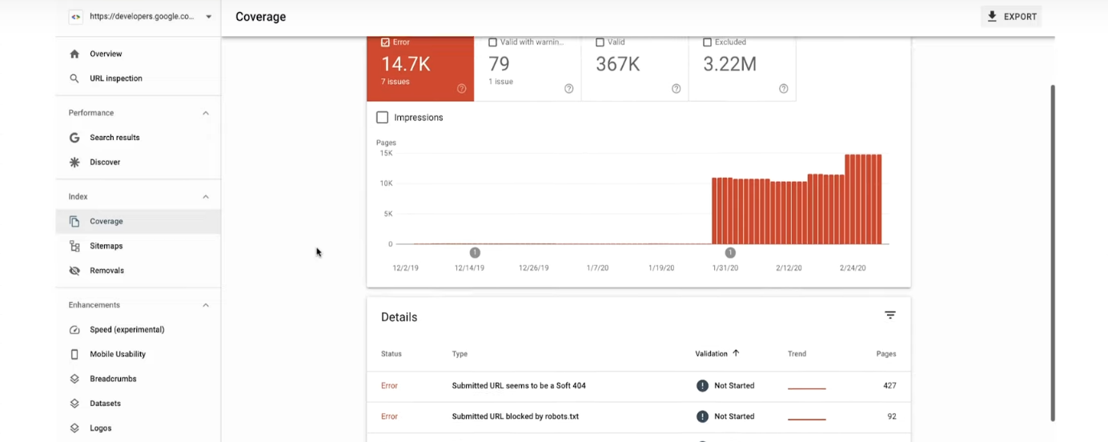This screenshot has width=1108, height=442.
Task: Click the EXPORT button
Action: (1011, 17)
